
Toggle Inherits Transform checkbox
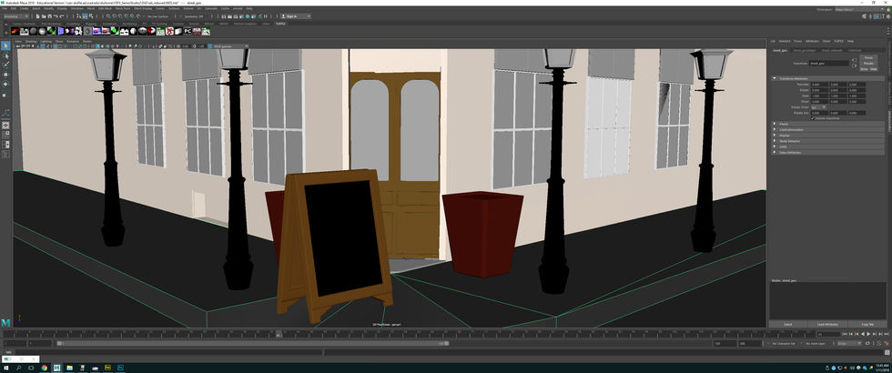[812, 118]
